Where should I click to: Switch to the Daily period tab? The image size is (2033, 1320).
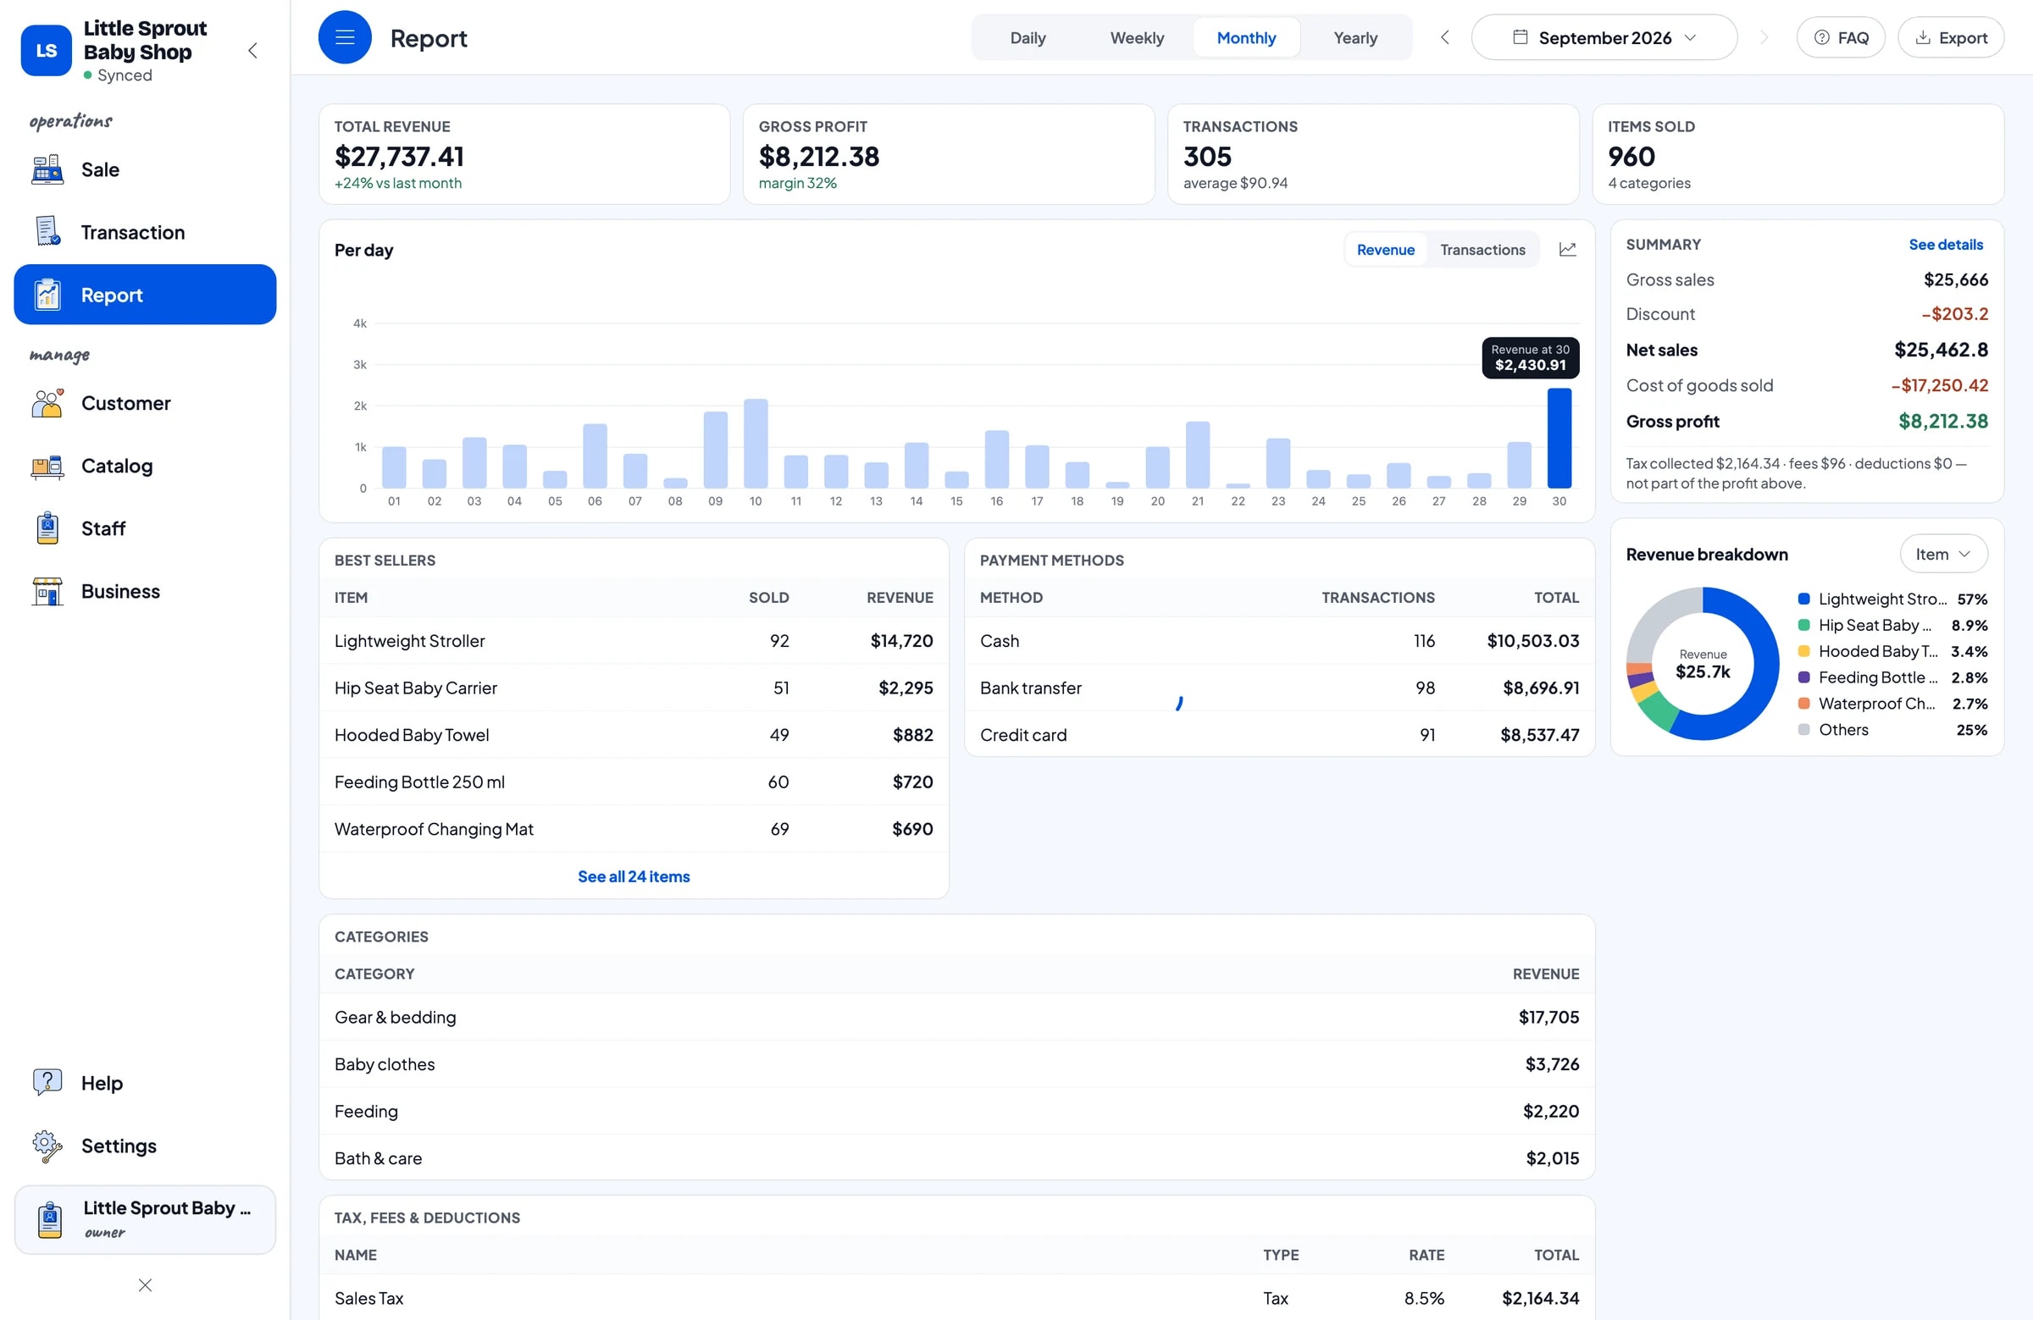coord(1028,37)
